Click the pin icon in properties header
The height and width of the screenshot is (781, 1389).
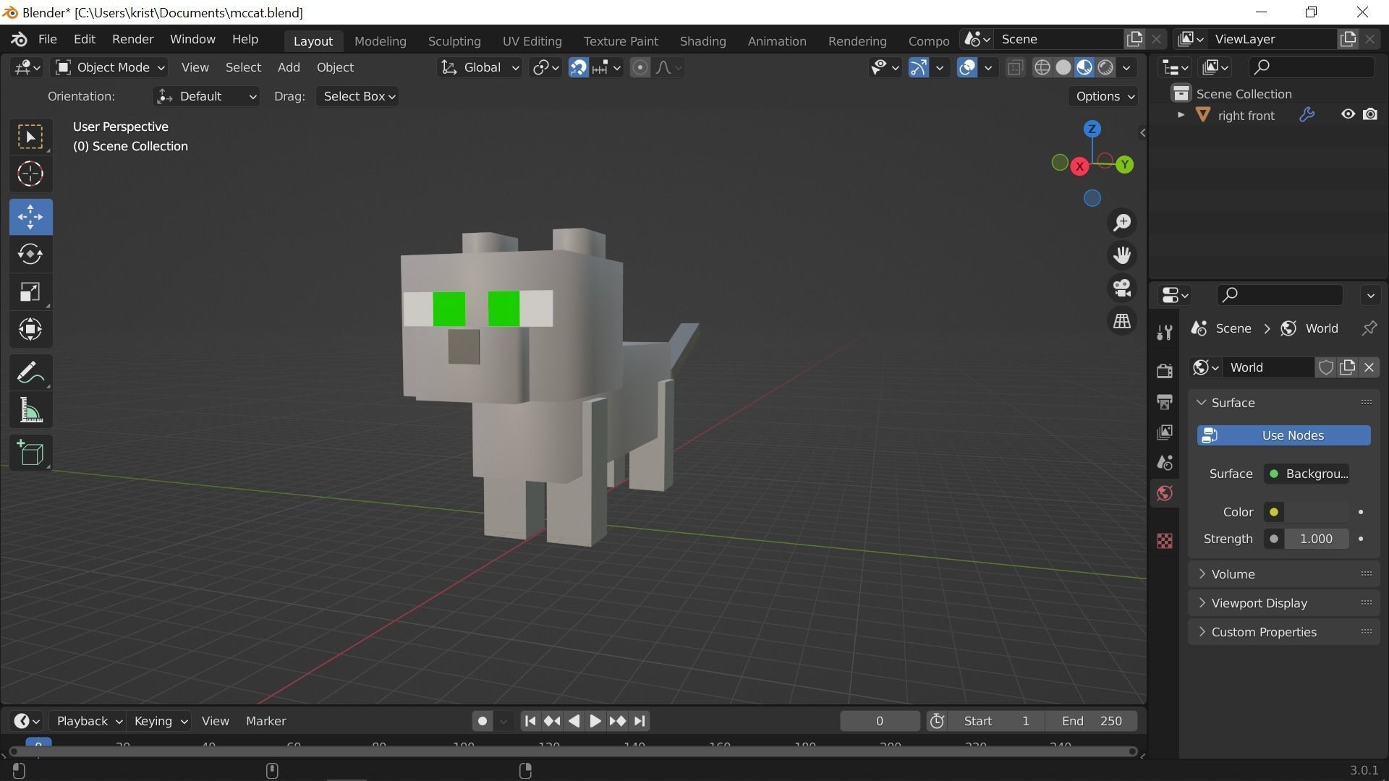(x=1369, y=328)
